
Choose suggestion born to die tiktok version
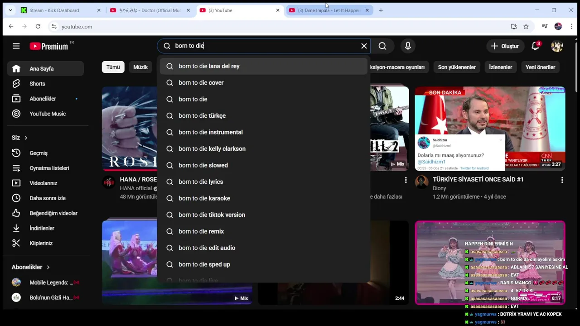263,215
